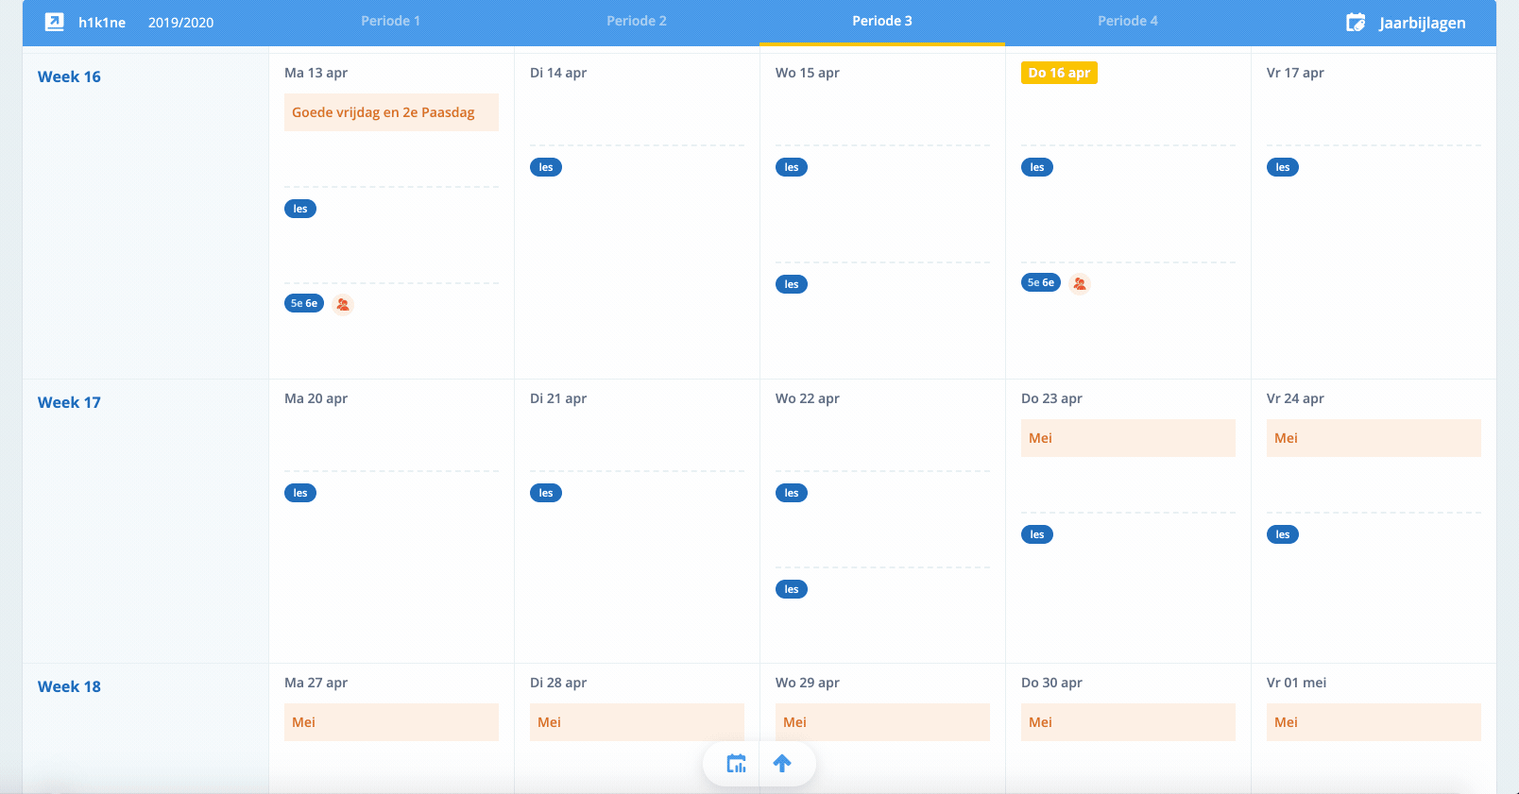This screenshot has height=794, width=1519.
Task: Click group icon on Do 16 apr
Action: point(1080,283)
